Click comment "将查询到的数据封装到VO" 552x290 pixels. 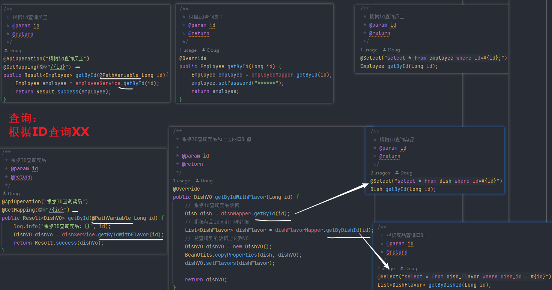[221, 238]
